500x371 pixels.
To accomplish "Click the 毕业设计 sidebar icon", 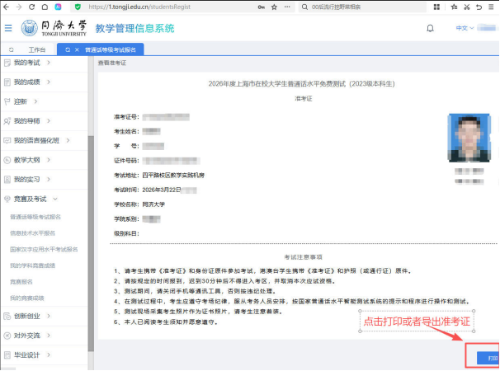I will [x=7, y=355].
